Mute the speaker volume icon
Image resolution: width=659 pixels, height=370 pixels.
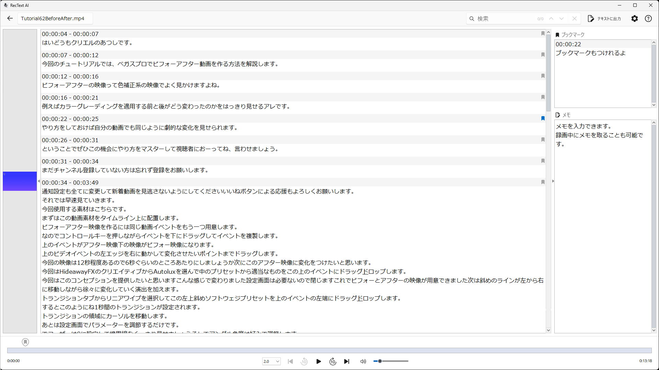pyautogui.click(x=363, y=361)
